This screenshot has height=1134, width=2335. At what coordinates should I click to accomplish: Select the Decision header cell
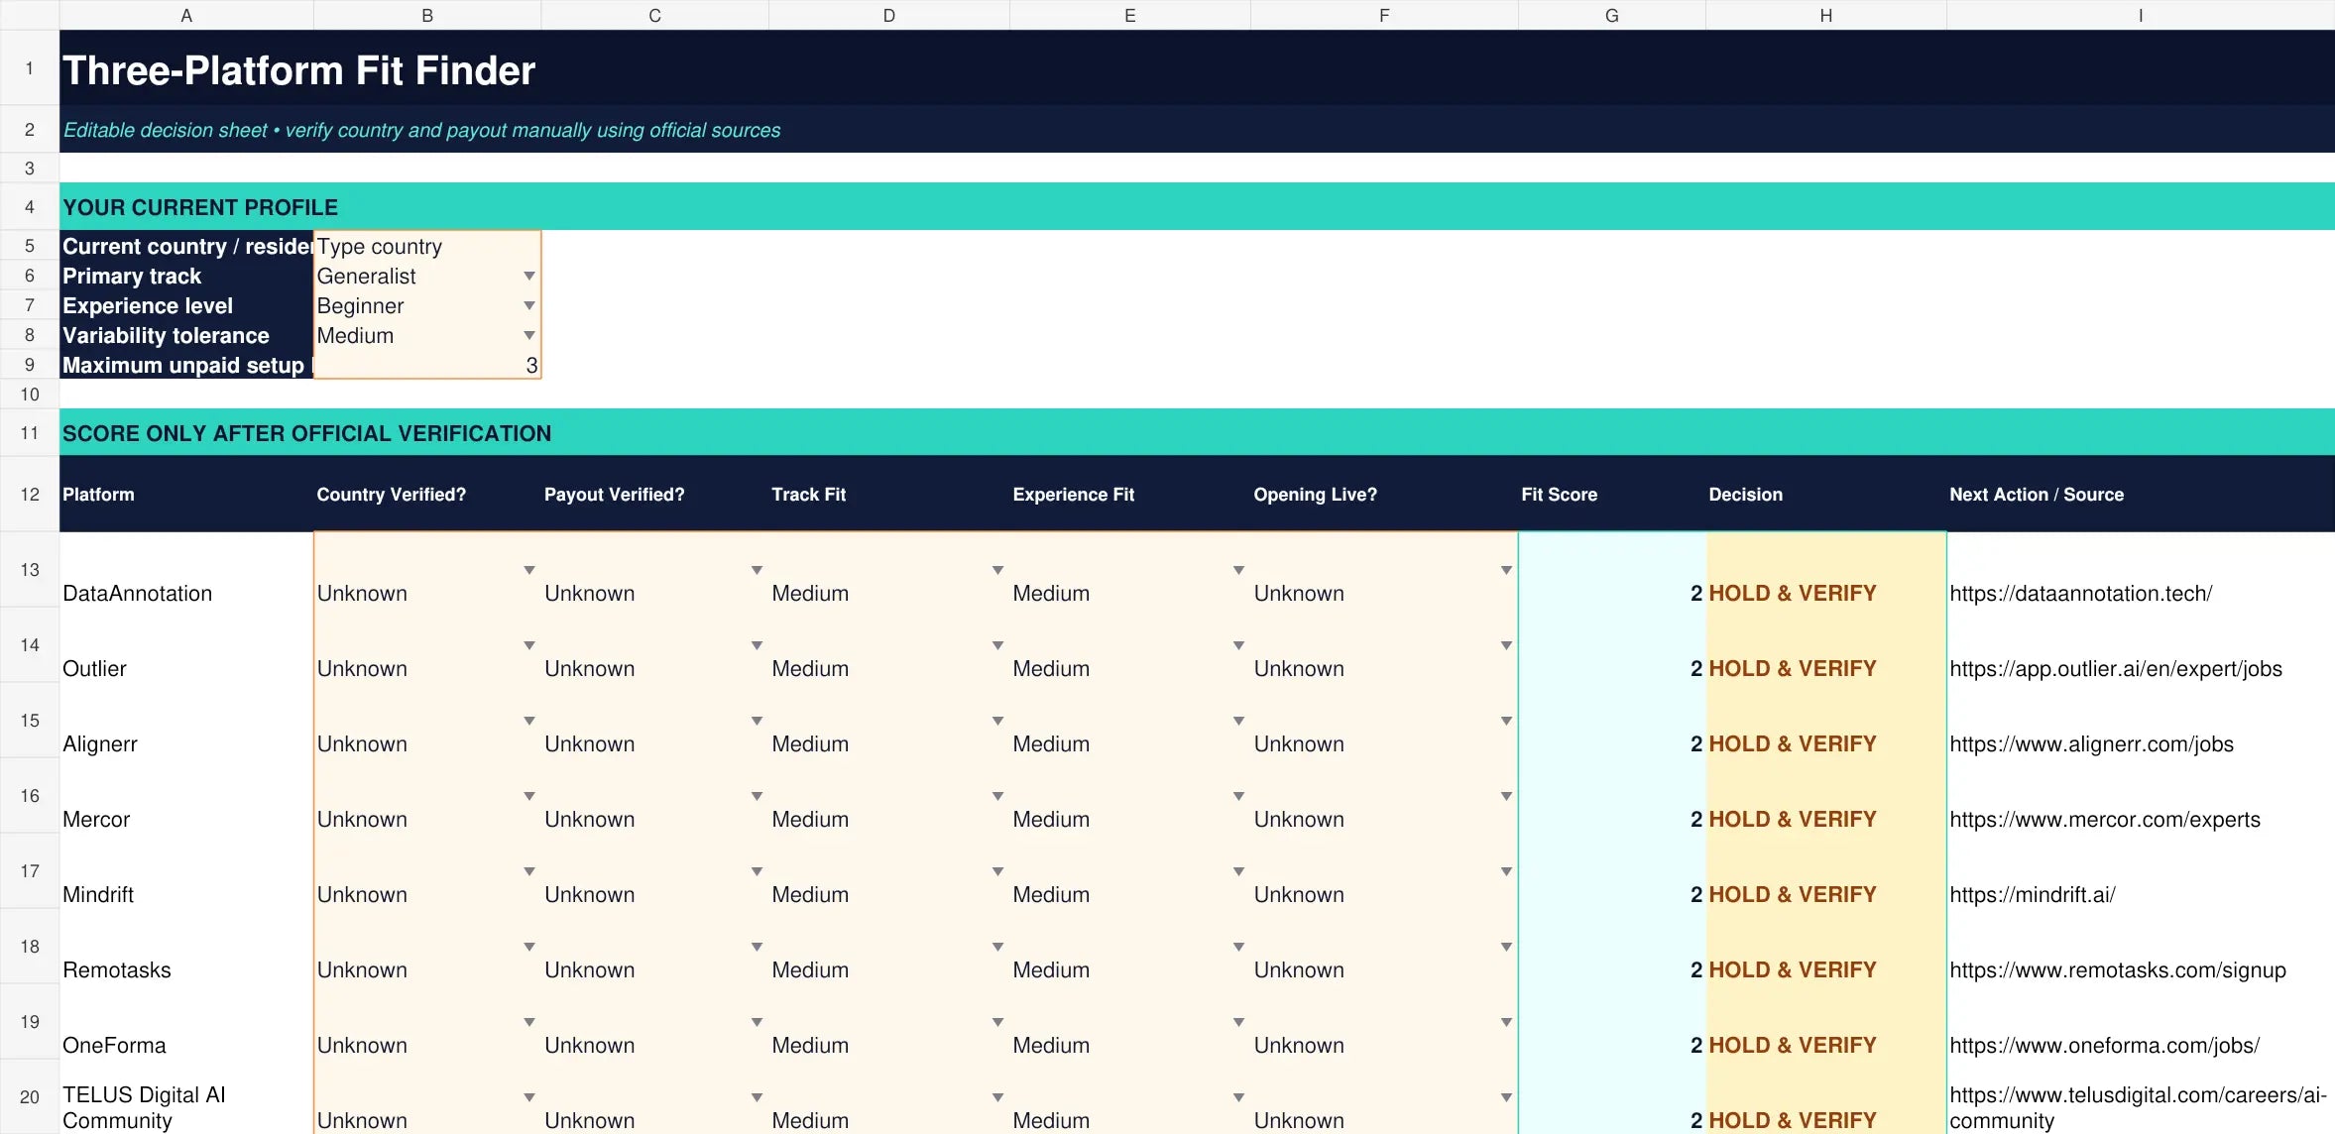tap(1826, 494)
